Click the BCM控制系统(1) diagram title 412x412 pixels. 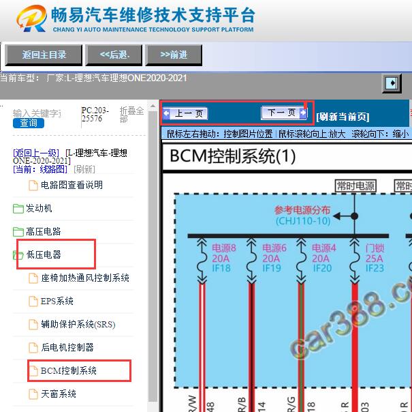coord(232,156)
